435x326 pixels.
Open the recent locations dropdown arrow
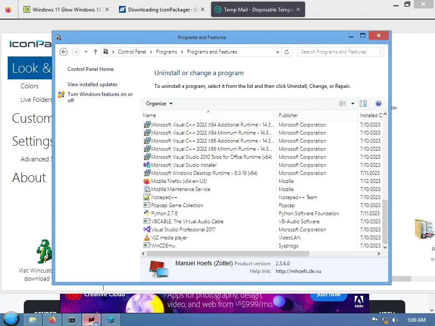tap(86, 52)
